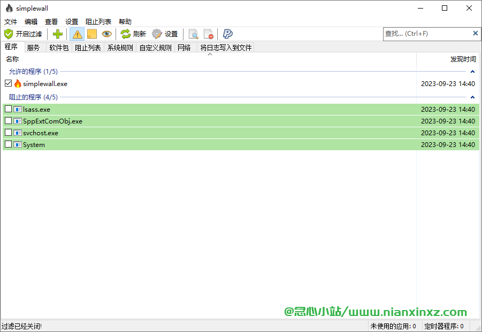Click the timestamp in the System row
Image resolution: width=482 pixels, height=332 pixels.
pyautogui.click(x=448, y=145)
